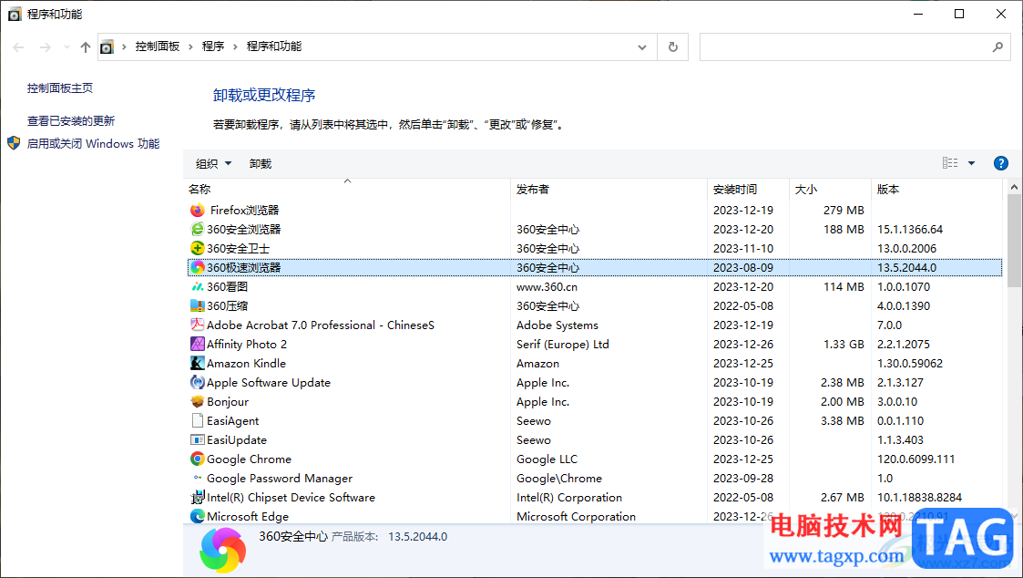The height and width of the screenshot is (578, 1023).
Task: Click the Bonjour program icon
Action: click(197, 402)
